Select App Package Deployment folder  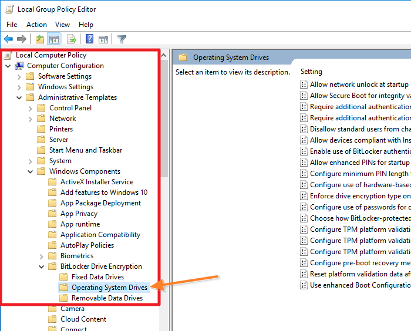click(100, 203)
